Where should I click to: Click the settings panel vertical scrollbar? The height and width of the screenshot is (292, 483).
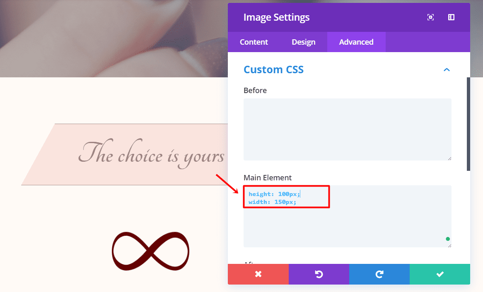coord(469,124)
